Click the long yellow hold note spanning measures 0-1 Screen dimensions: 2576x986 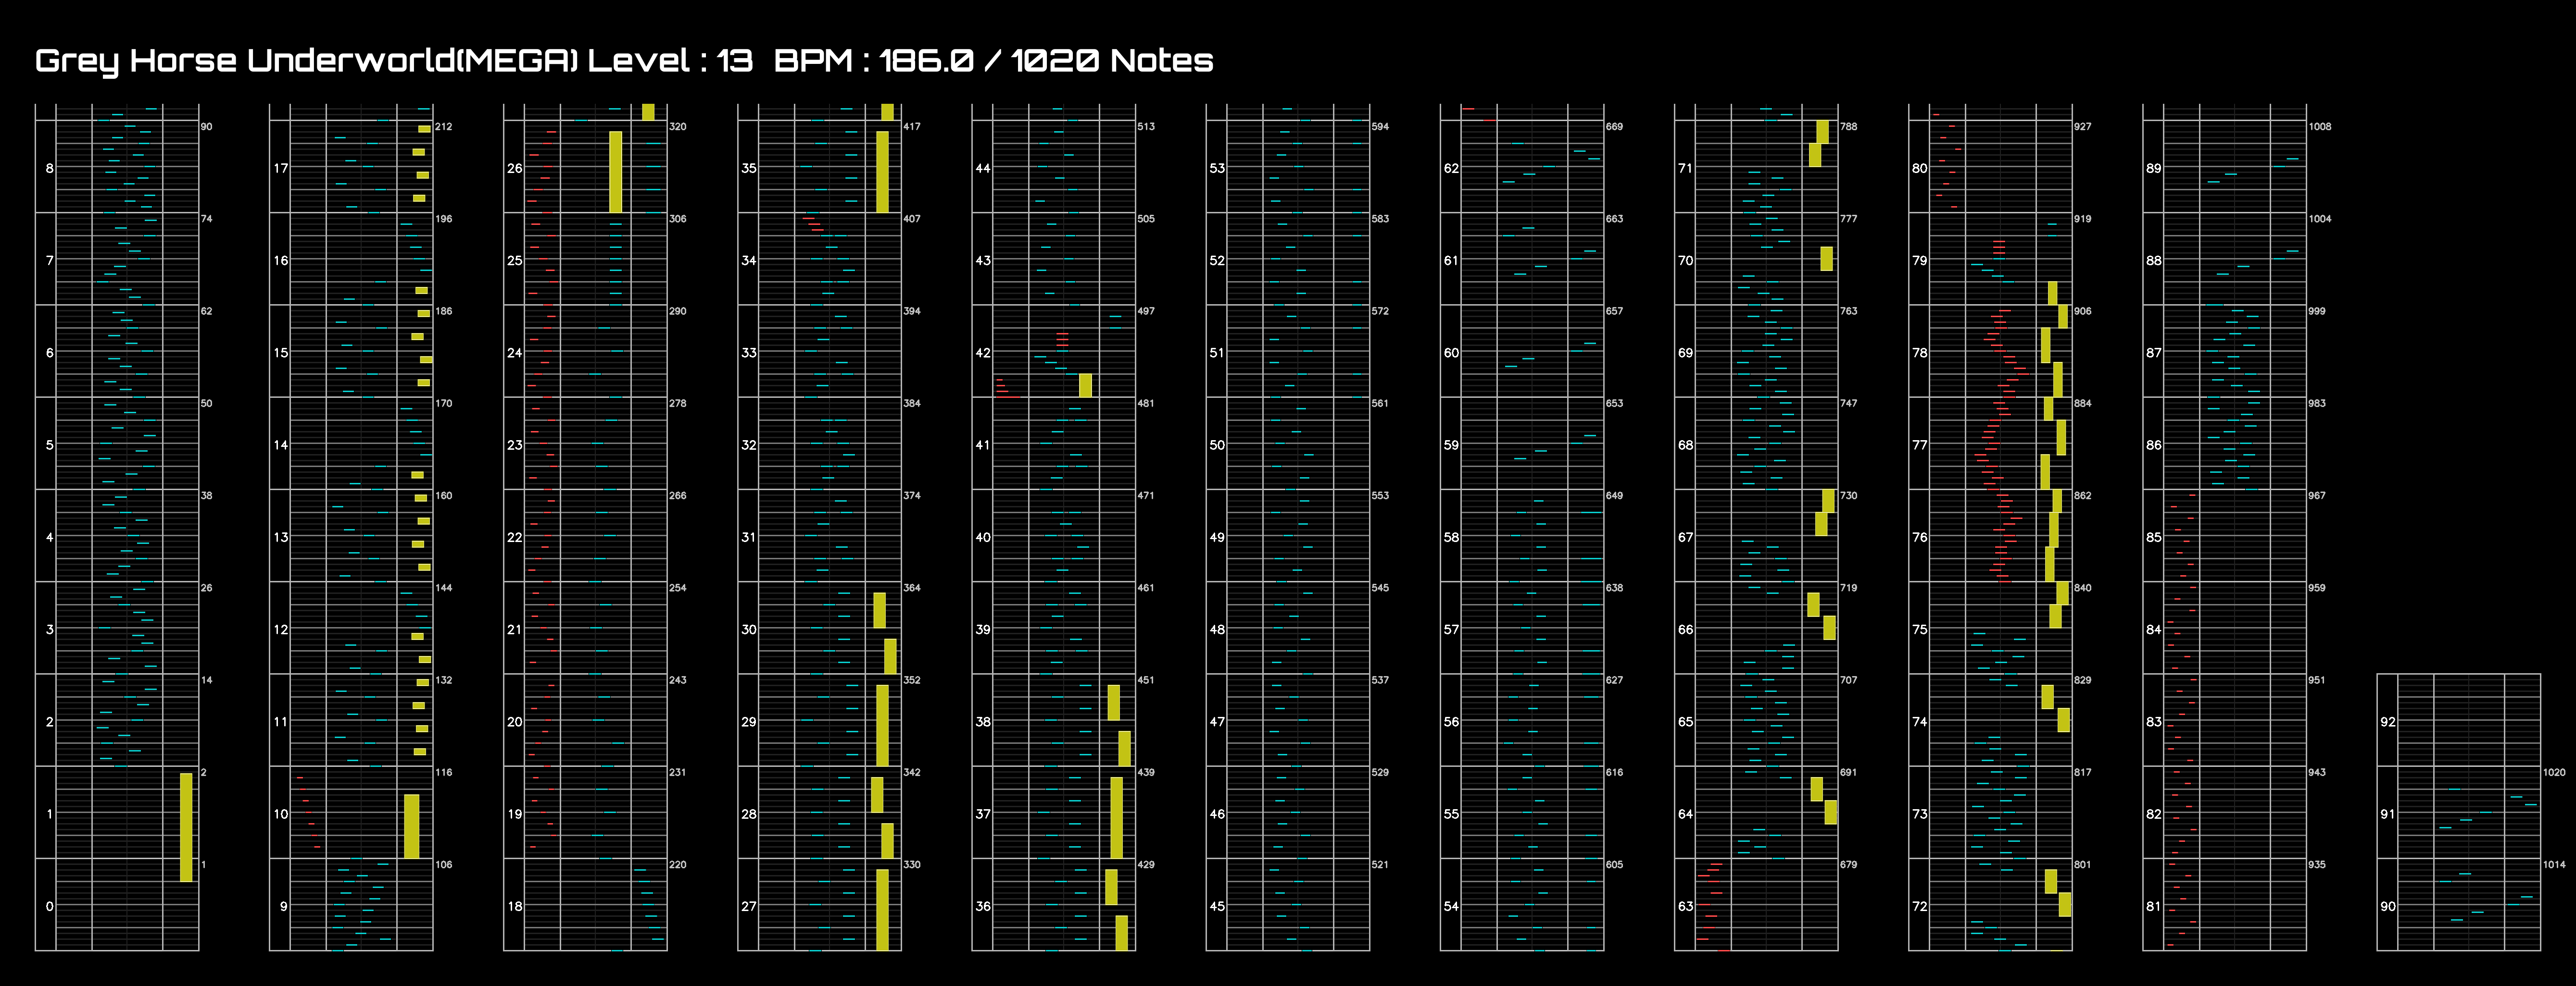click(186, 827)
